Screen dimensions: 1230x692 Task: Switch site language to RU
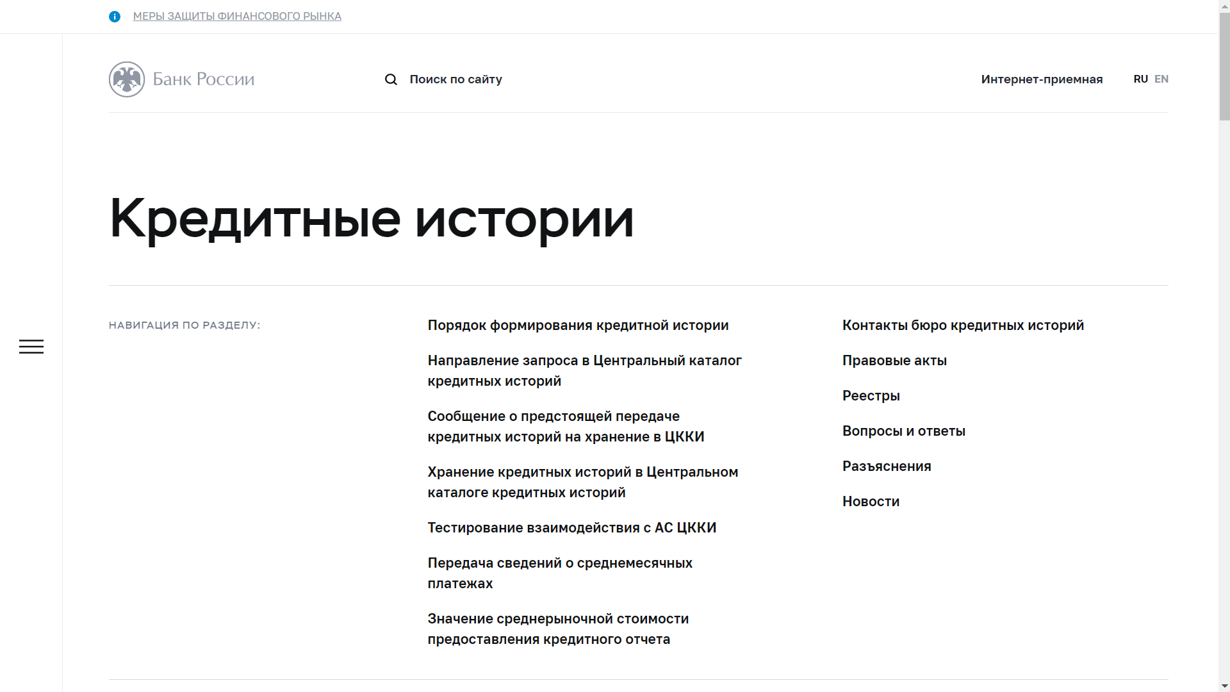point(1141,79)
